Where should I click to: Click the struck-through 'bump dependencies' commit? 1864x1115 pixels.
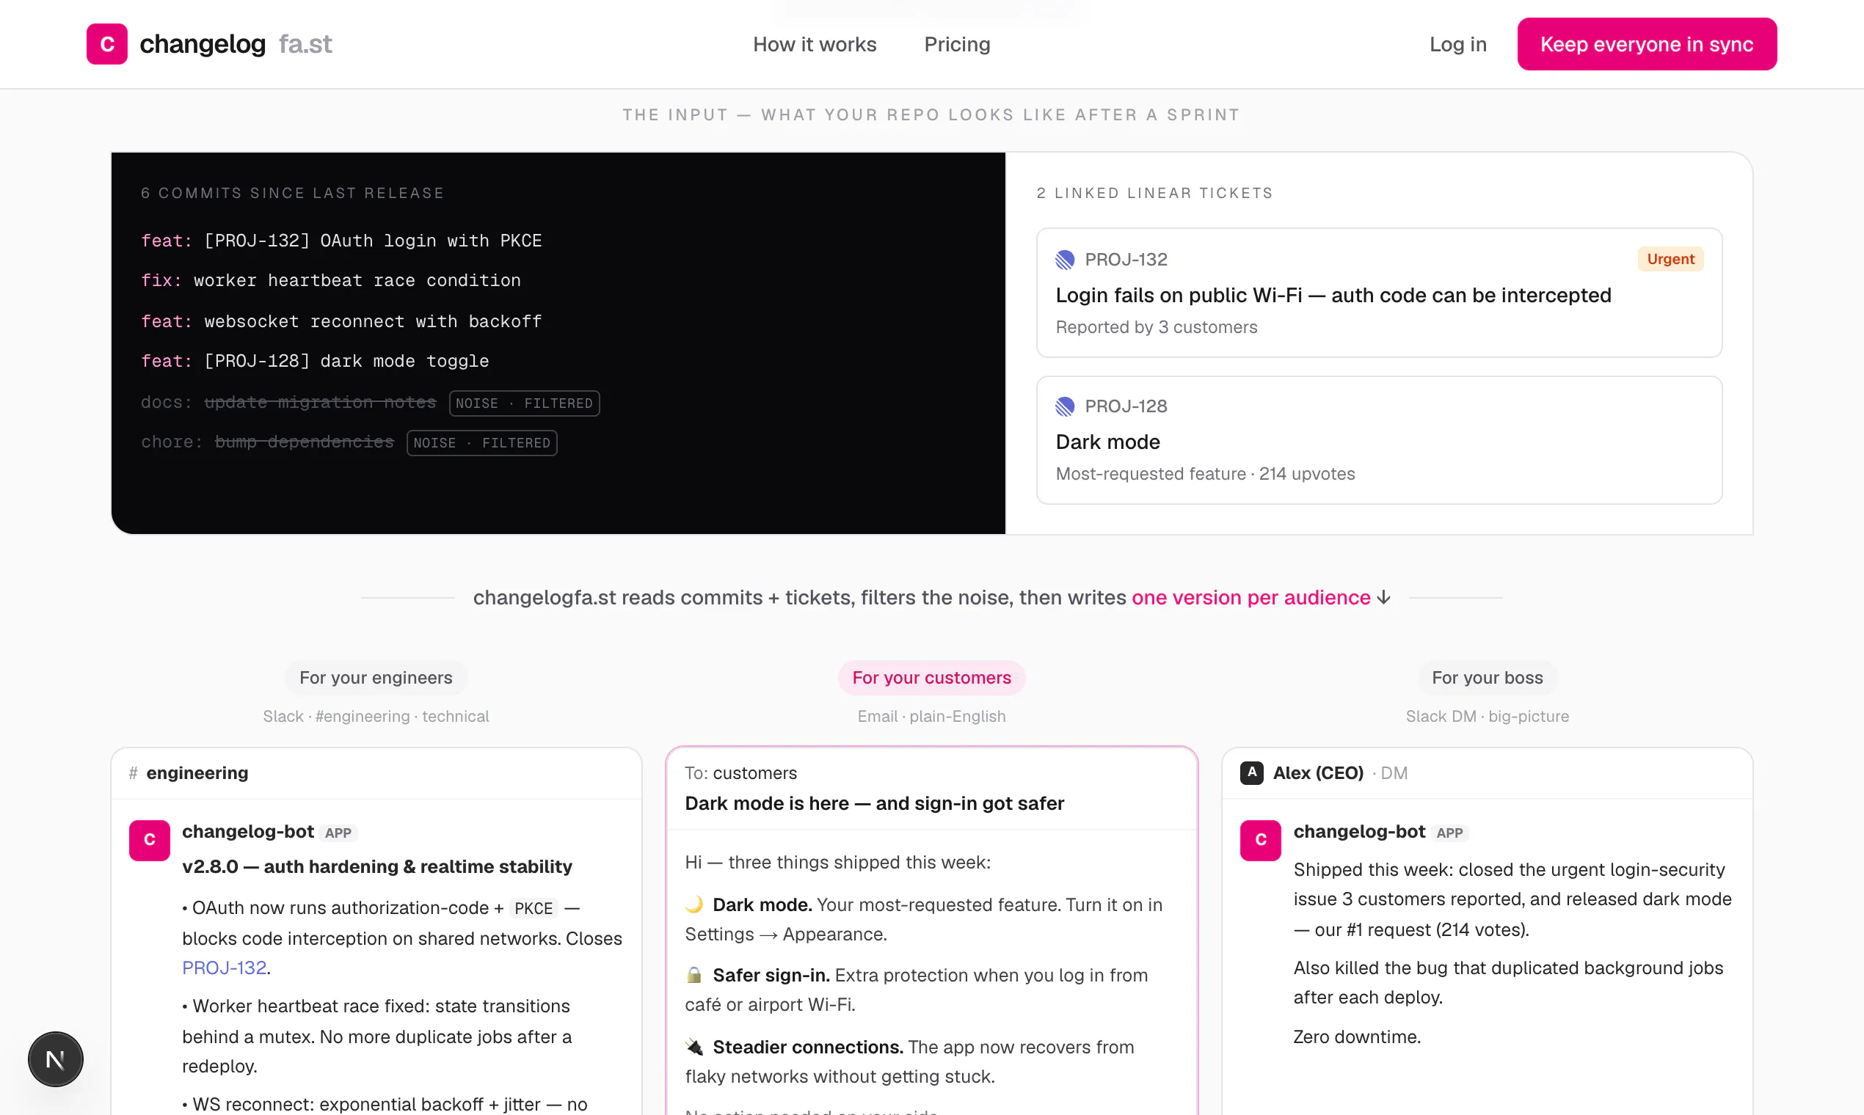coord(305,442)
